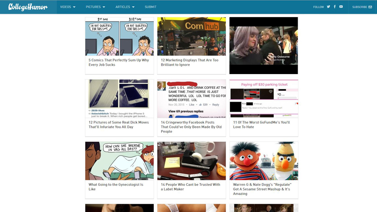This screenshot has height=212, width=377.
Task: Open '11 Of The Worst GoFundMe's' link
Action: click(261, 124)
